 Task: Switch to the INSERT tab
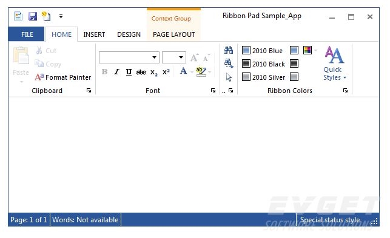pyautogui.click(x=94, y=34)
